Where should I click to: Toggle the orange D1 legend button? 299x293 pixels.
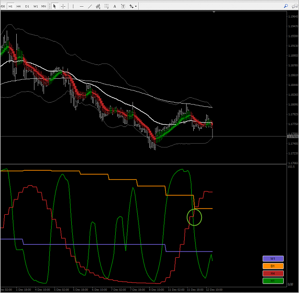273,266
